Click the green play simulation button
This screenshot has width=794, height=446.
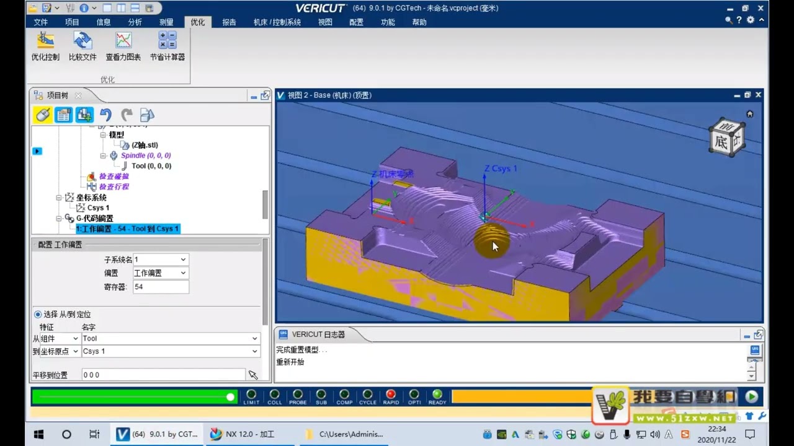tap(752, 396)
